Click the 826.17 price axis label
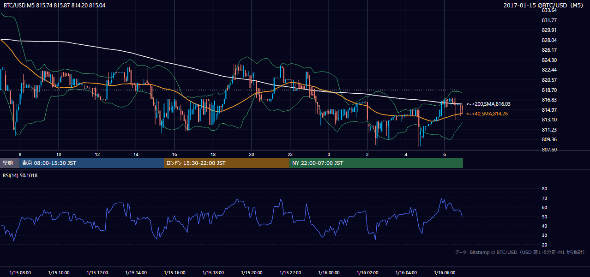The width and height of the screenshot is (590, 277). [x=549, y=50]
